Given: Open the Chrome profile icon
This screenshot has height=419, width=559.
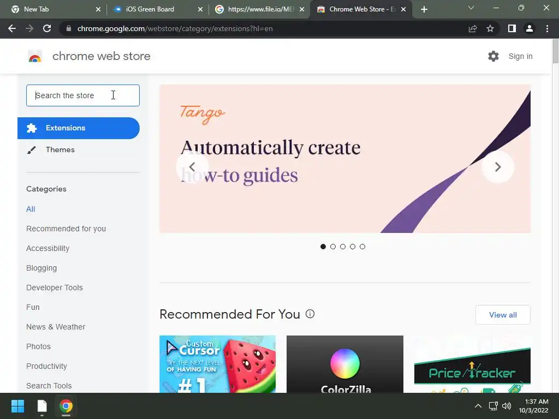Looking at the screenshot, I should click(x=530, y=28).
